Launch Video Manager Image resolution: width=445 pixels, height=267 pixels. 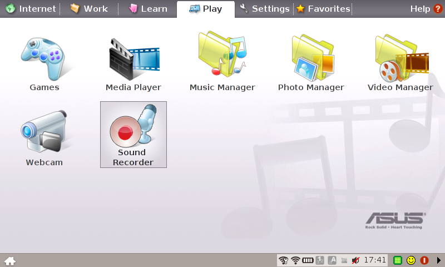point(400,62)
